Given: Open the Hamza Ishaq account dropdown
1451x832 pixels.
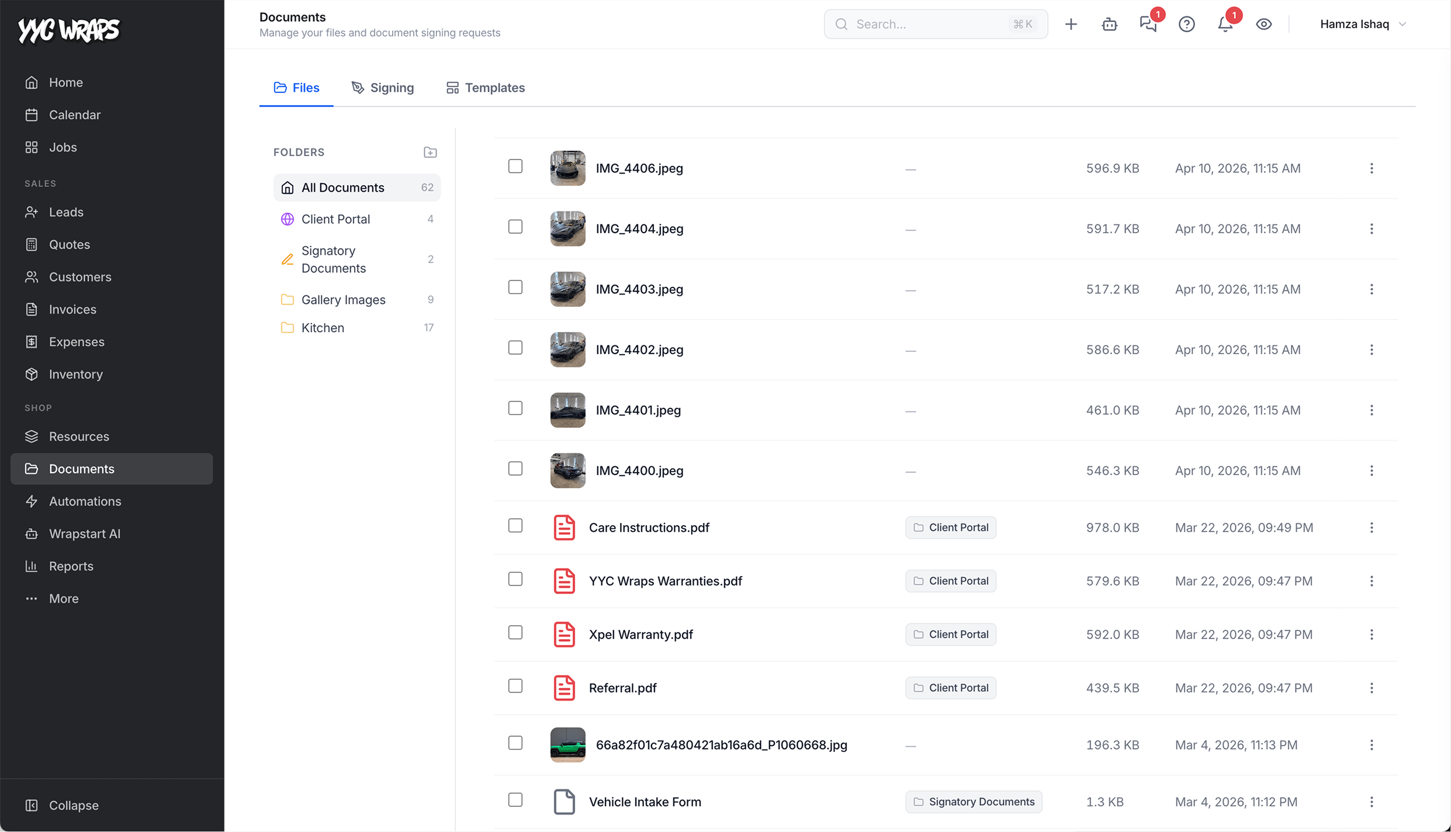Looking at the screenshot, I should pyautogui.click(x=1363, y=24).
